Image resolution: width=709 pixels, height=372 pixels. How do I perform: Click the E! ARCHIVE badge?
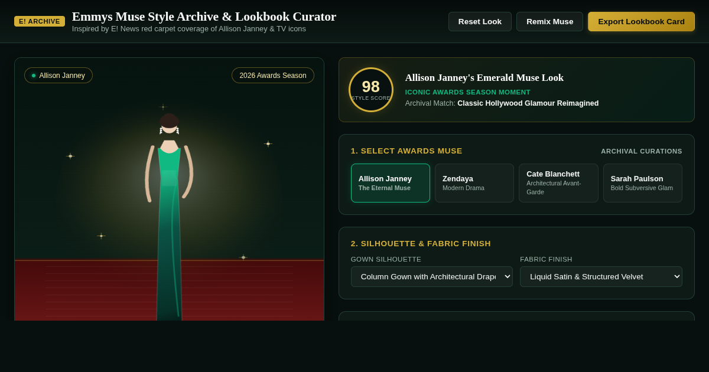pyautogui.click(x=40, y=21)
